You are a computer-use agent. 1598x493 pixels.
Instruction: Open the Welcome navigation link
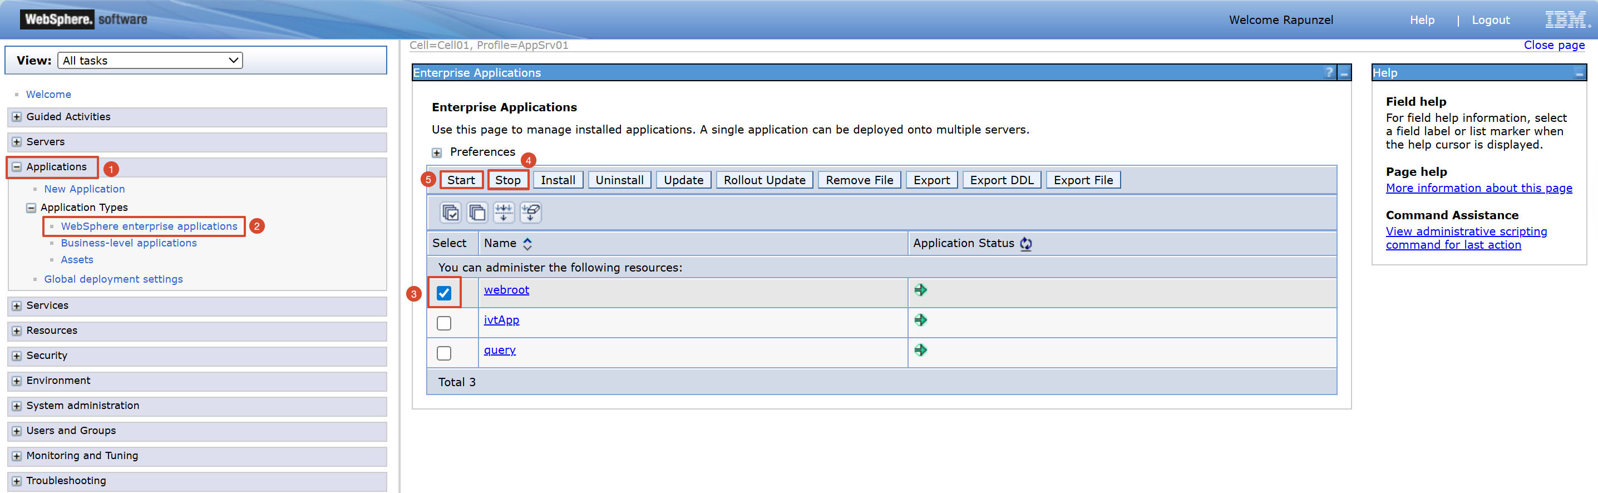(48, 94)
